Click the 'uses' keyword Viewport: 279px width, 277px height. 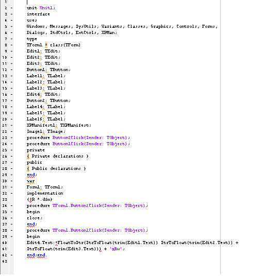point(32,20)
